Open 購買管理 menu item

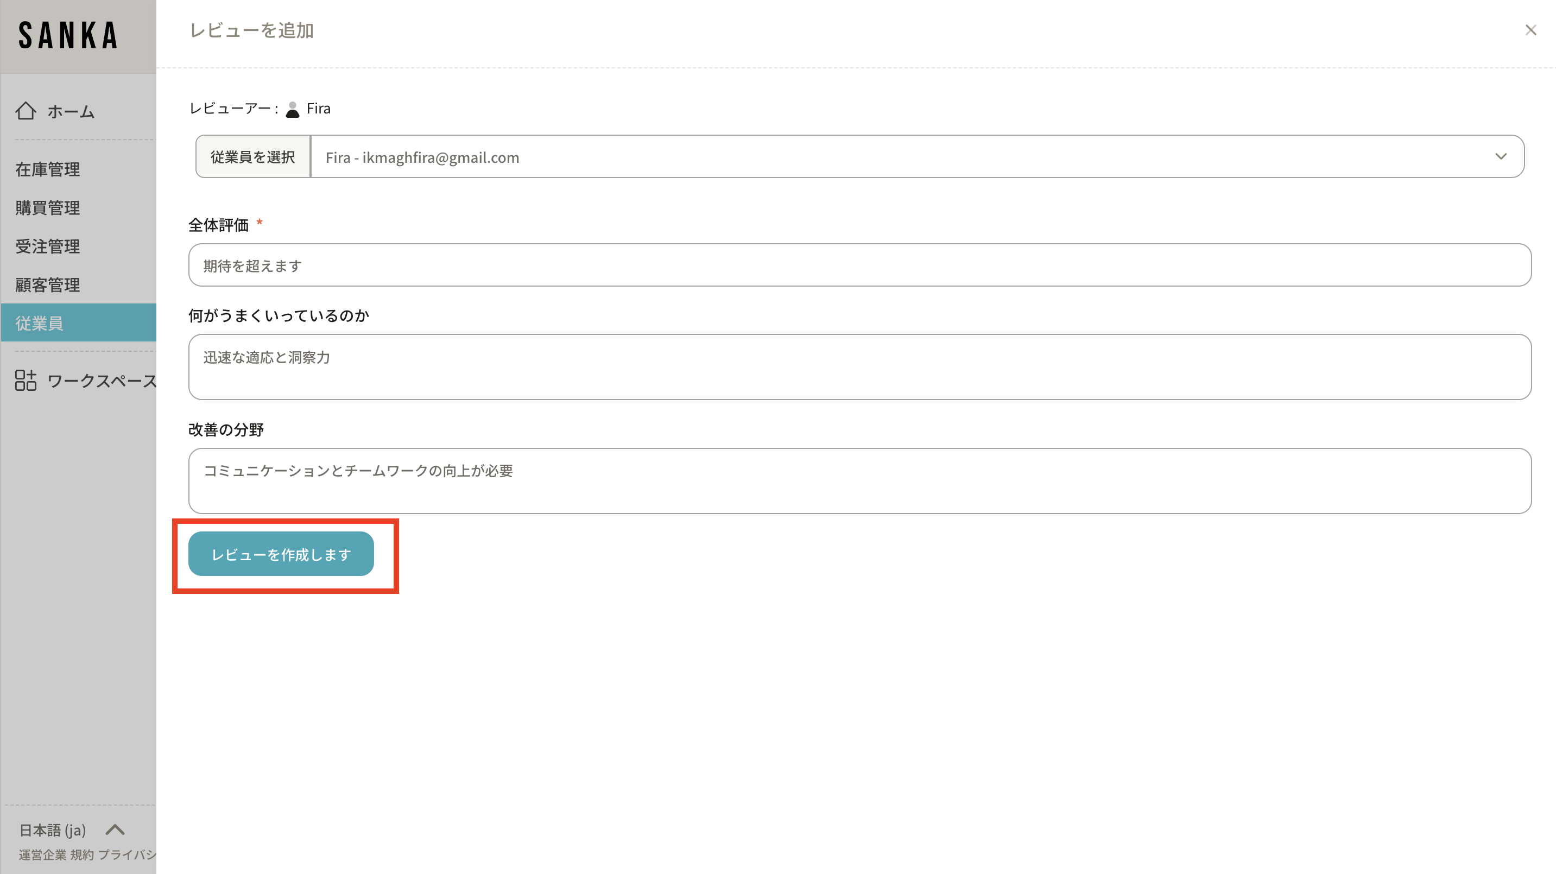pyautogui.click(x=48, y=208)
